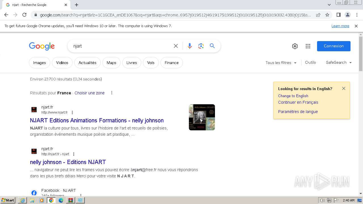Filter results by Maps
This screenshot has width=363, height=204.
coord(111,63)
